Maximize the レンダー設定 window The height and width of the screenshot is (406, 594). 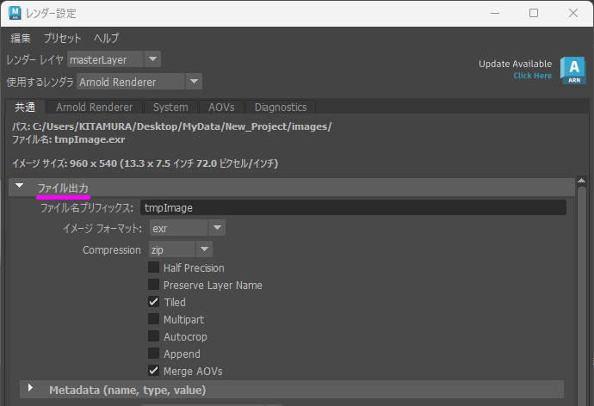(x=534, y=13)
